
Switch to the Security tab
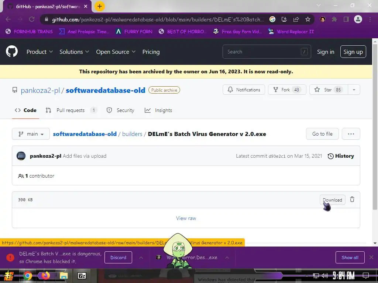click(120, 110)
